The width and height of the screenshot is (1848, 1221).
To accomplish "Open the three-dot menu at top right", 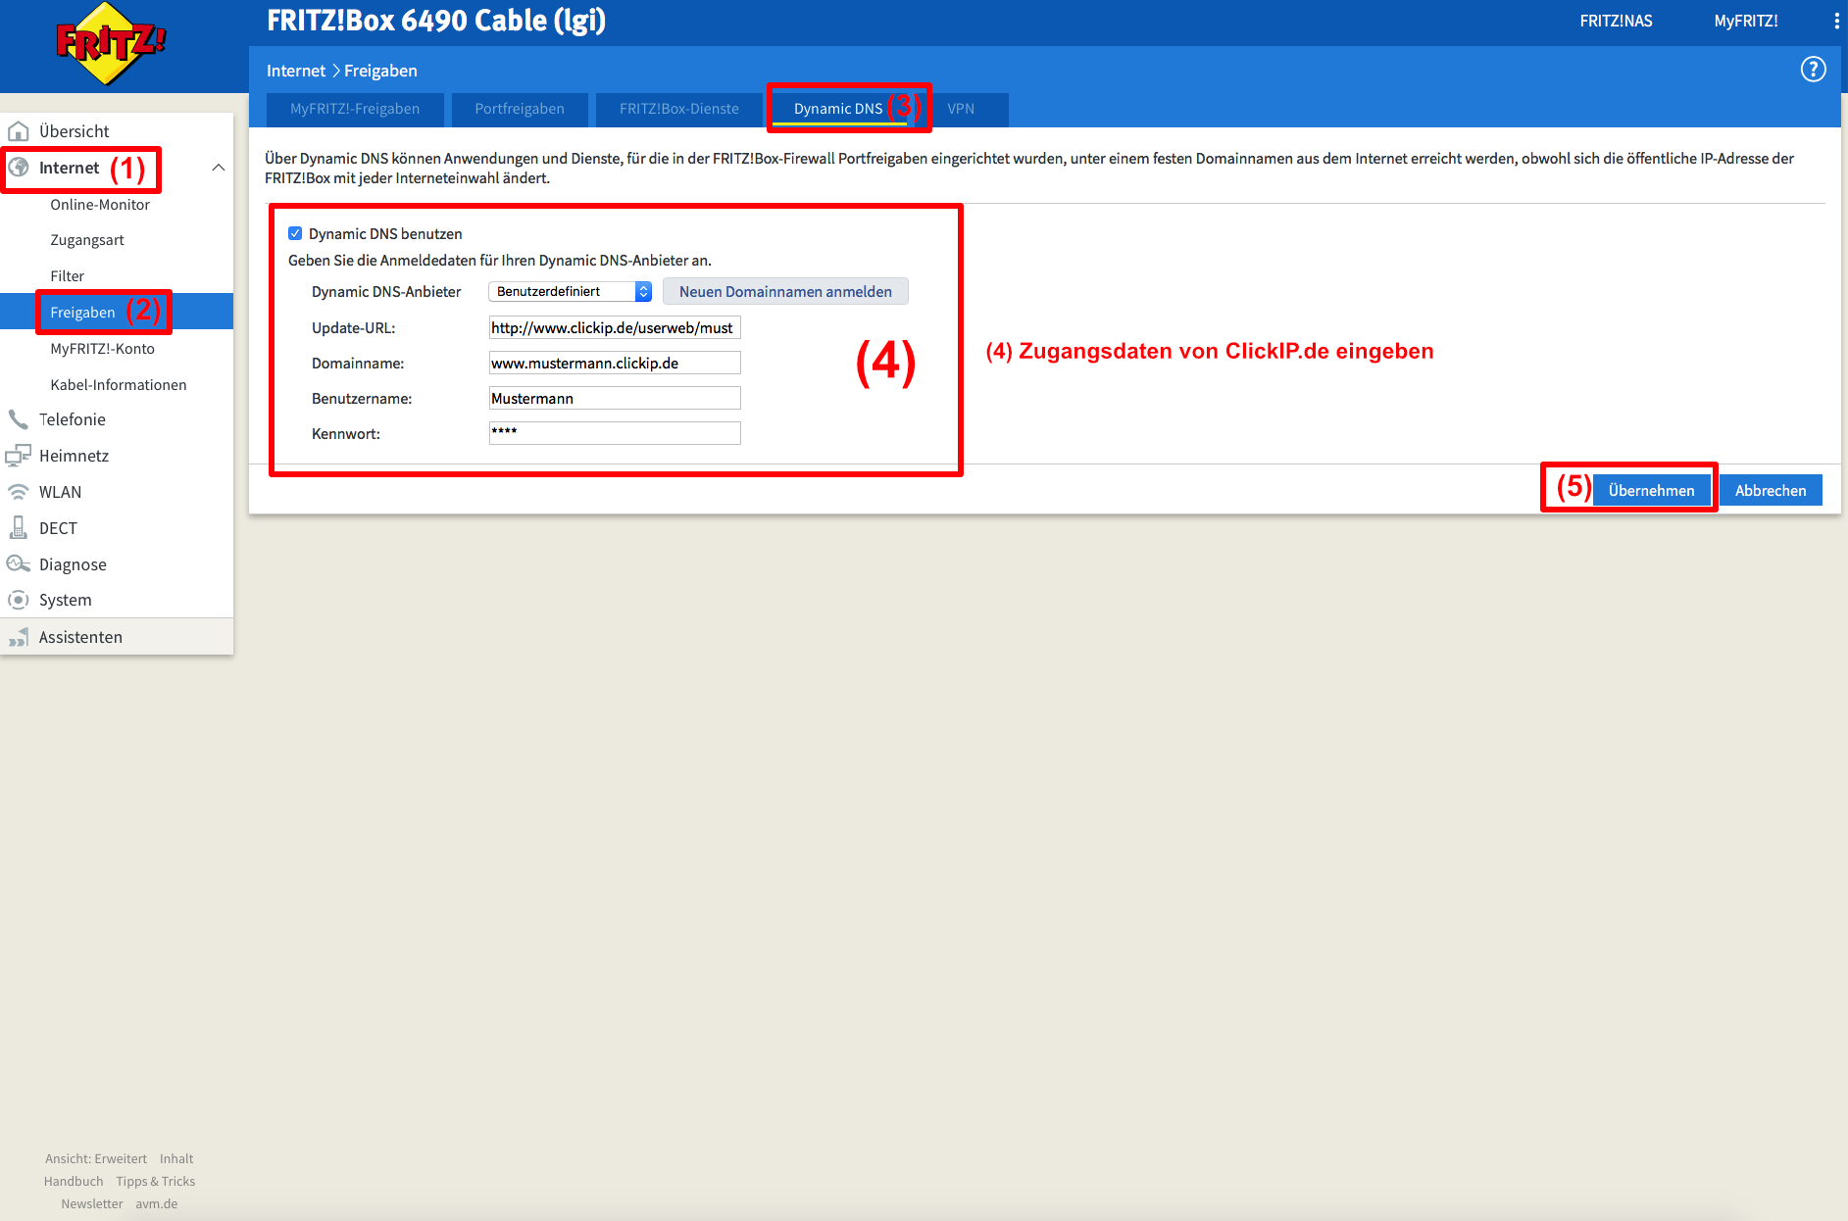I will pyautogui.click(x=1836, y=21).
